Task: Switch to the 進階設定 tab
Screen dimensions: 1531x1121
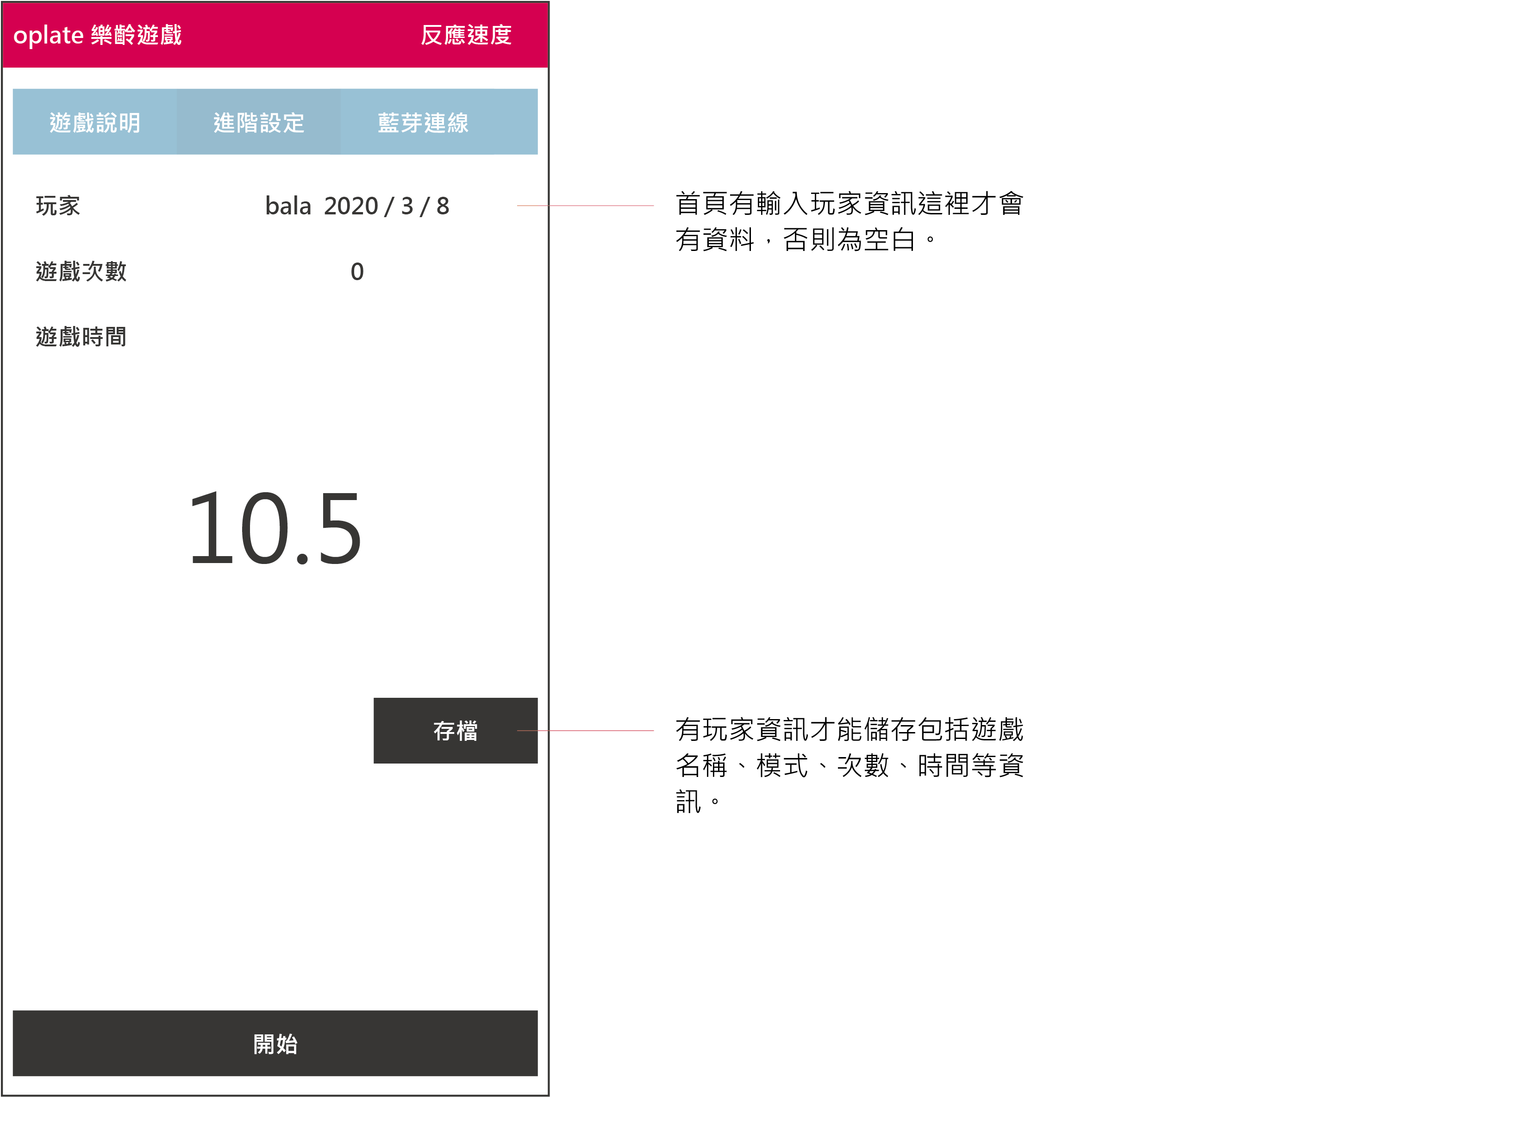Action: [x=258, y=122]
